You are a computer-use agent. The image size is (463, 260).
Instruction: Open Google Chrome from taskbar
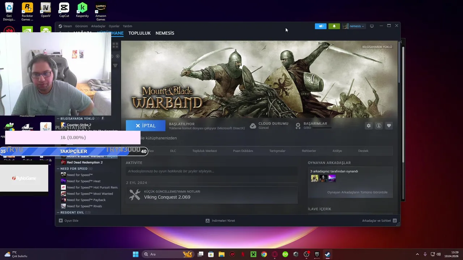pyautogui.click(x=264, y=254)
